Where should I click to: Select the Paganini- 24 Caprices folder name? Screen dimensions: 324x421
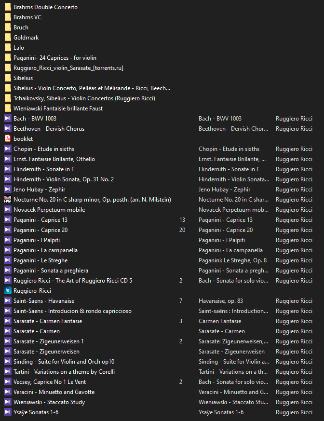[x=54, y=58]
